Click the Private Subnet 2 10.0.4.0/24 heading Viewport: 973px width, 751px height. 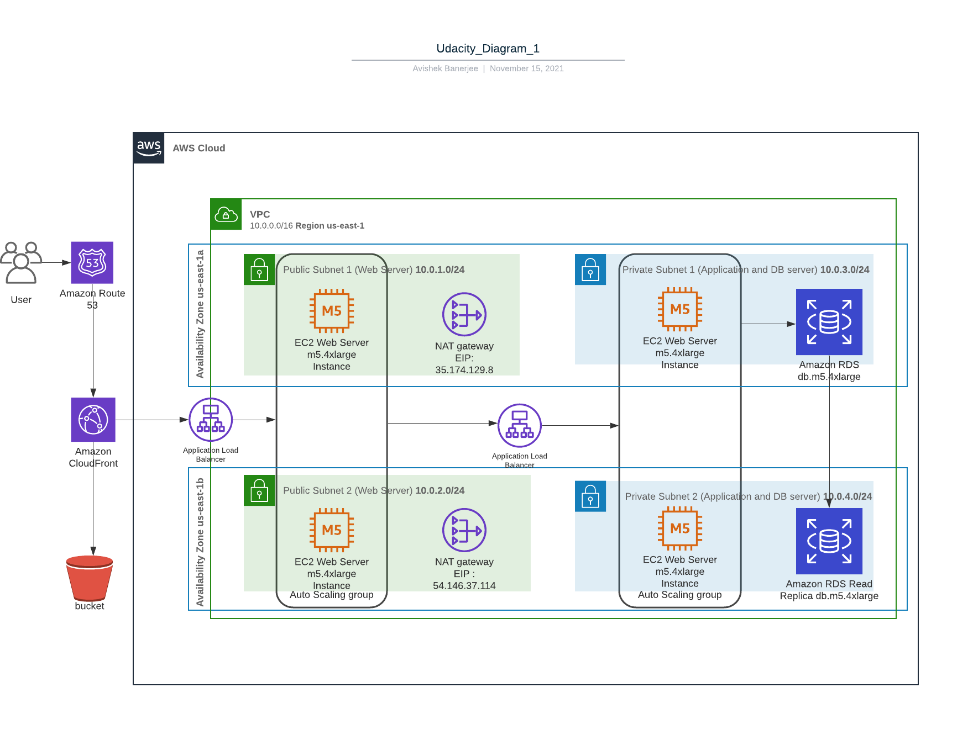pos(749,496)
